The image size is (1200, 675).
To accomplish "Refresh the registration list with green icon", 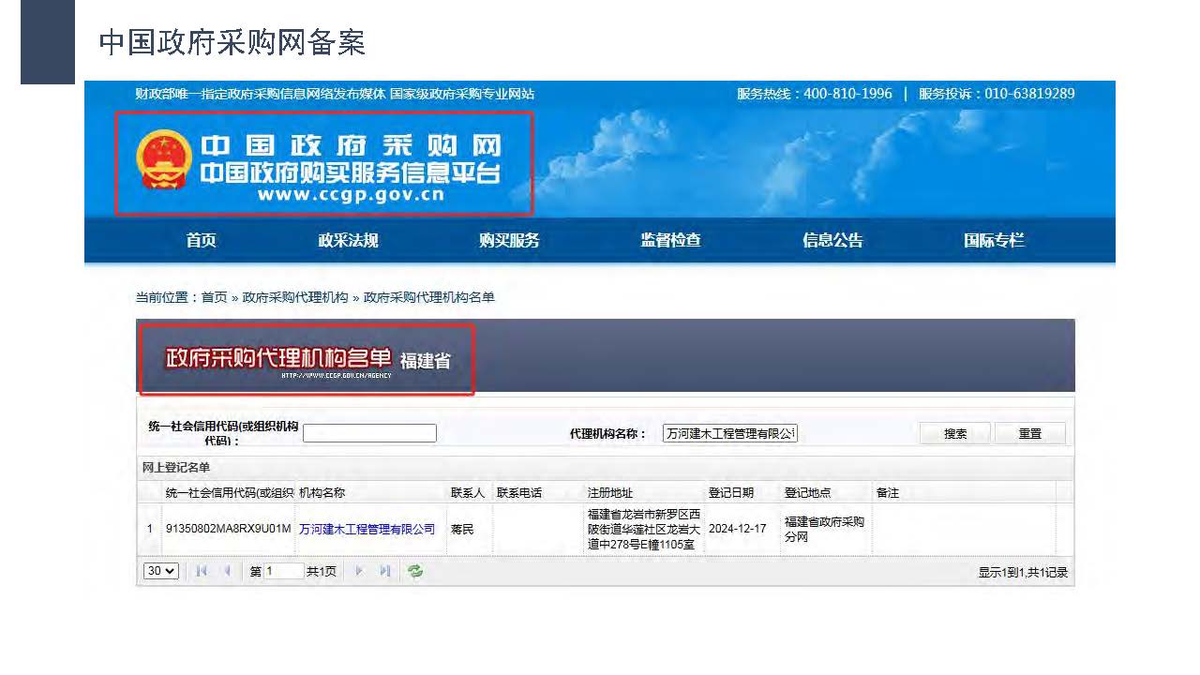I will 415,571.
